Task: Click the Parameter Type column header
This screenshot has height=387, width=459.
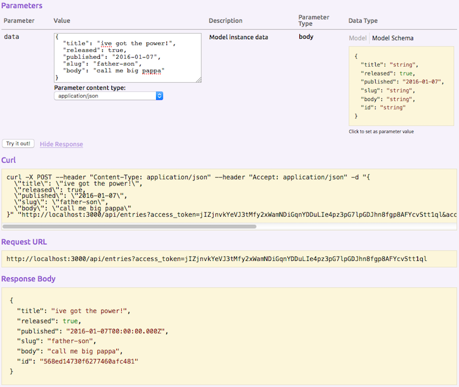Action: 314,20
